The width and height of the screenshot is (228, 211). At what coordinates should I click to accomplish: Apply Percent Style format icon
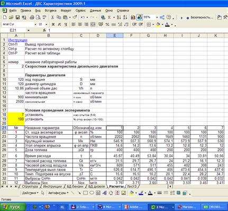coord(107,24)
